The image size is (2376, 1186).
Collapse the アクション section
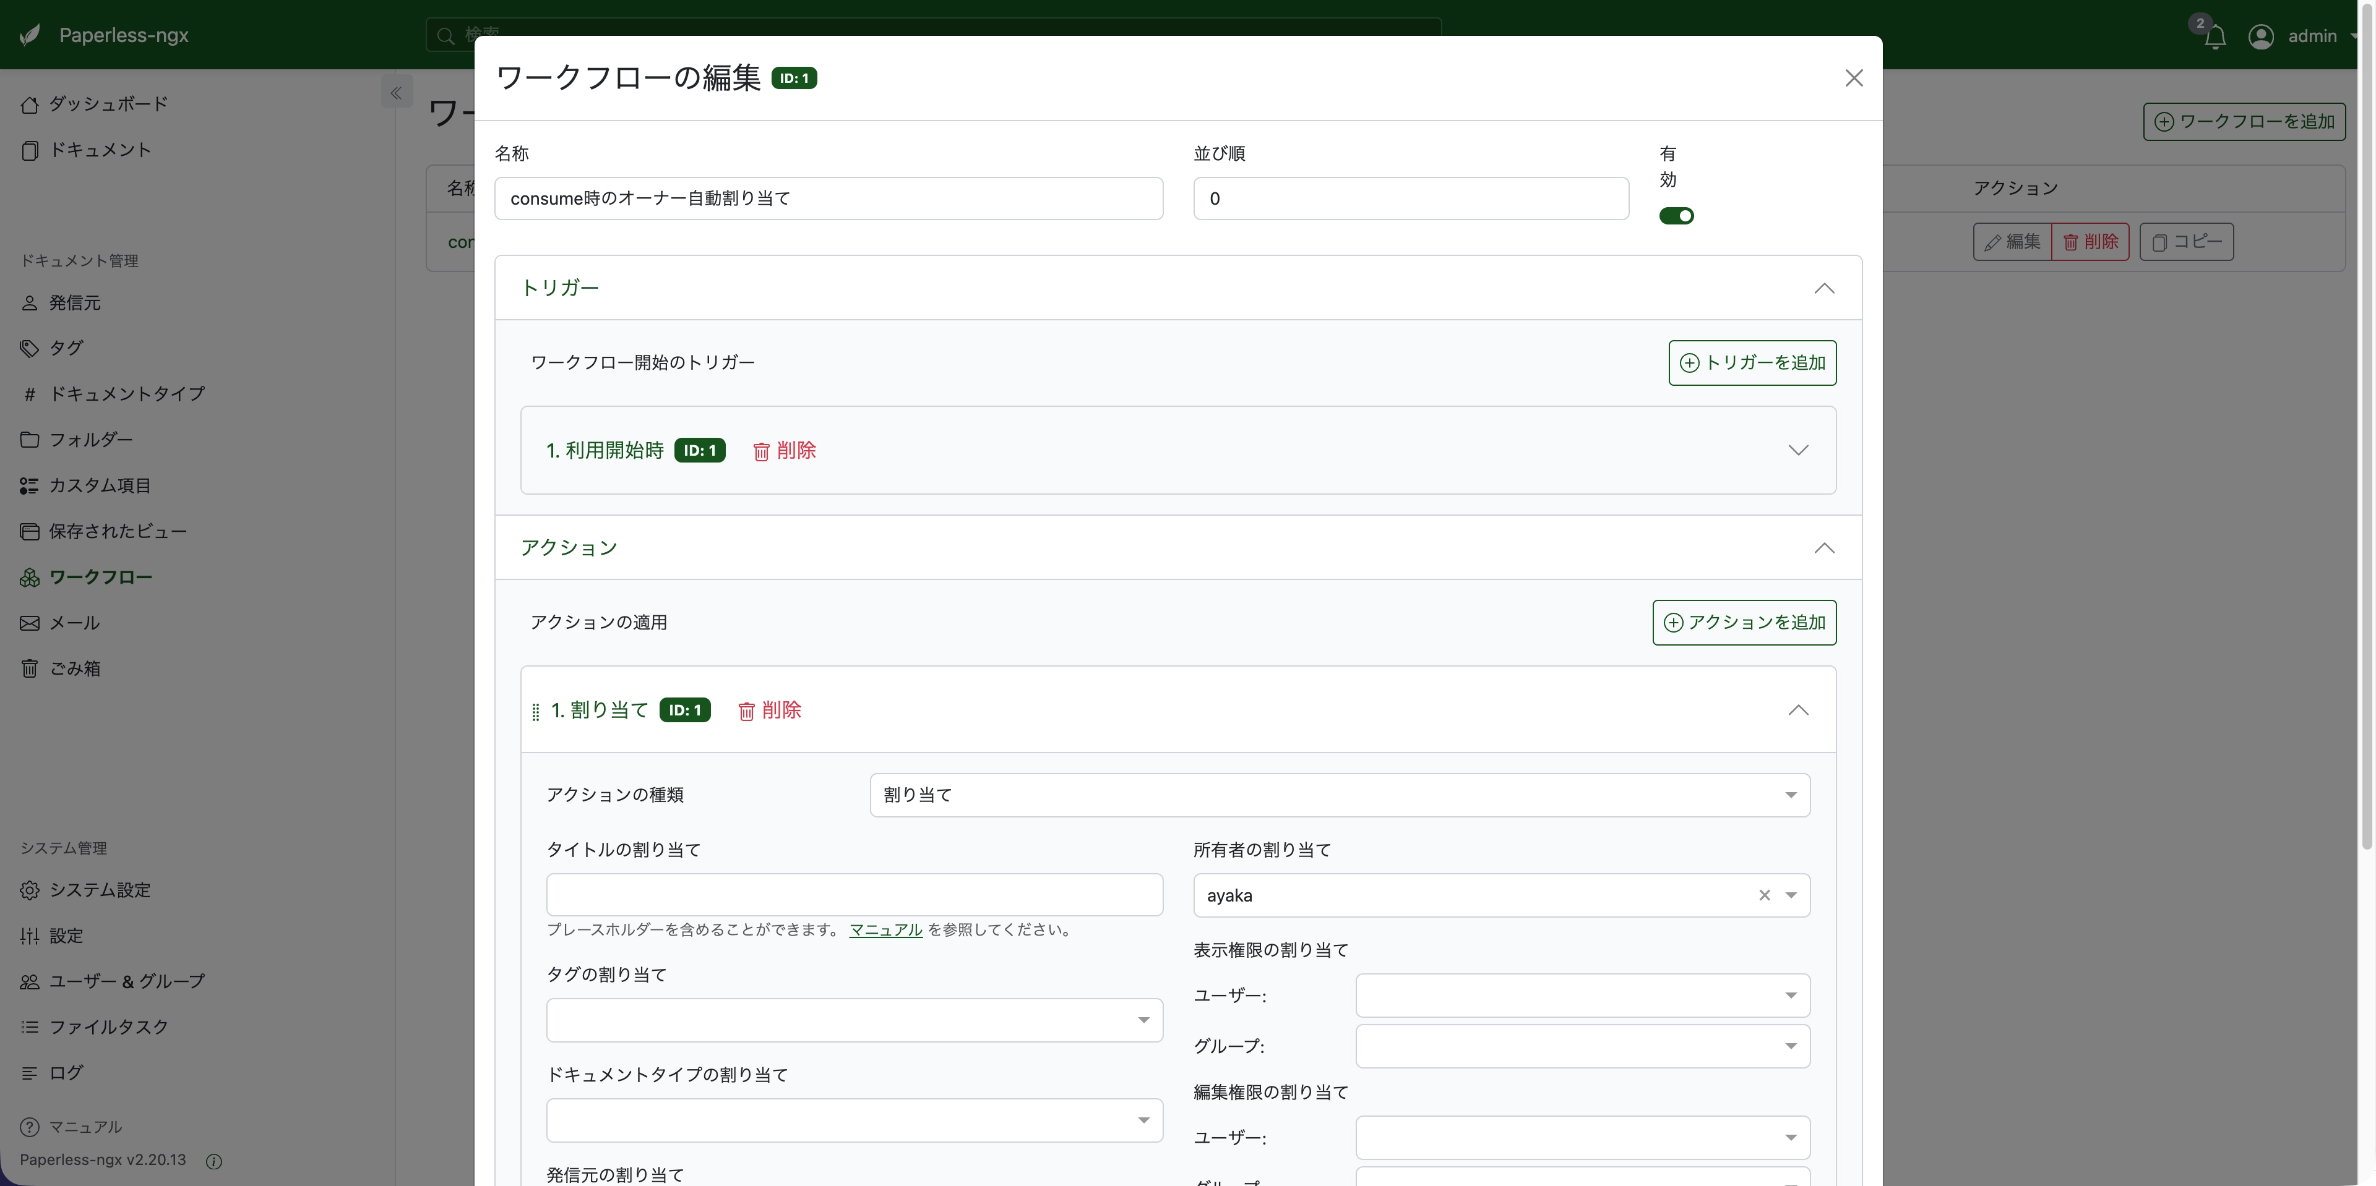coord(1823,548)
